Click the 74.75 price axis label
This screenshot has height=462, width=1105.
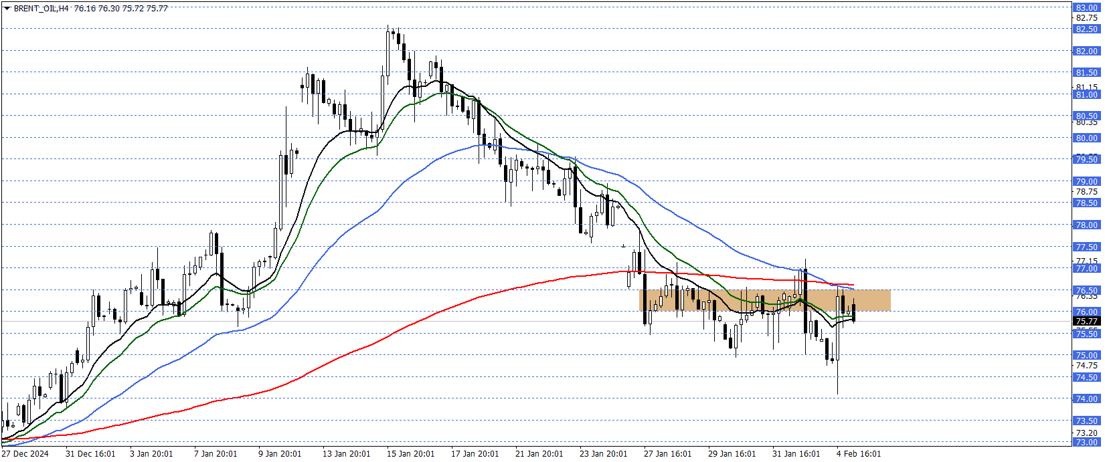point(1086,366)
